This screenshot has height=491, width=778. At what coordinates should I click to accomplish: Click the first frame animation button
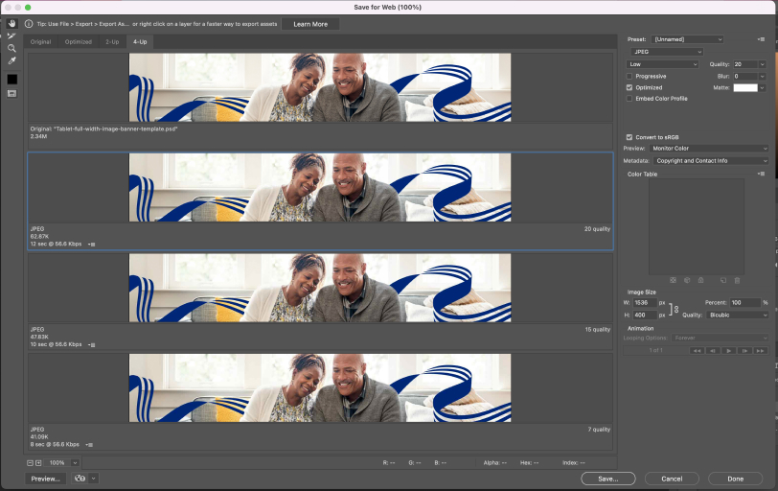(697, 350)
